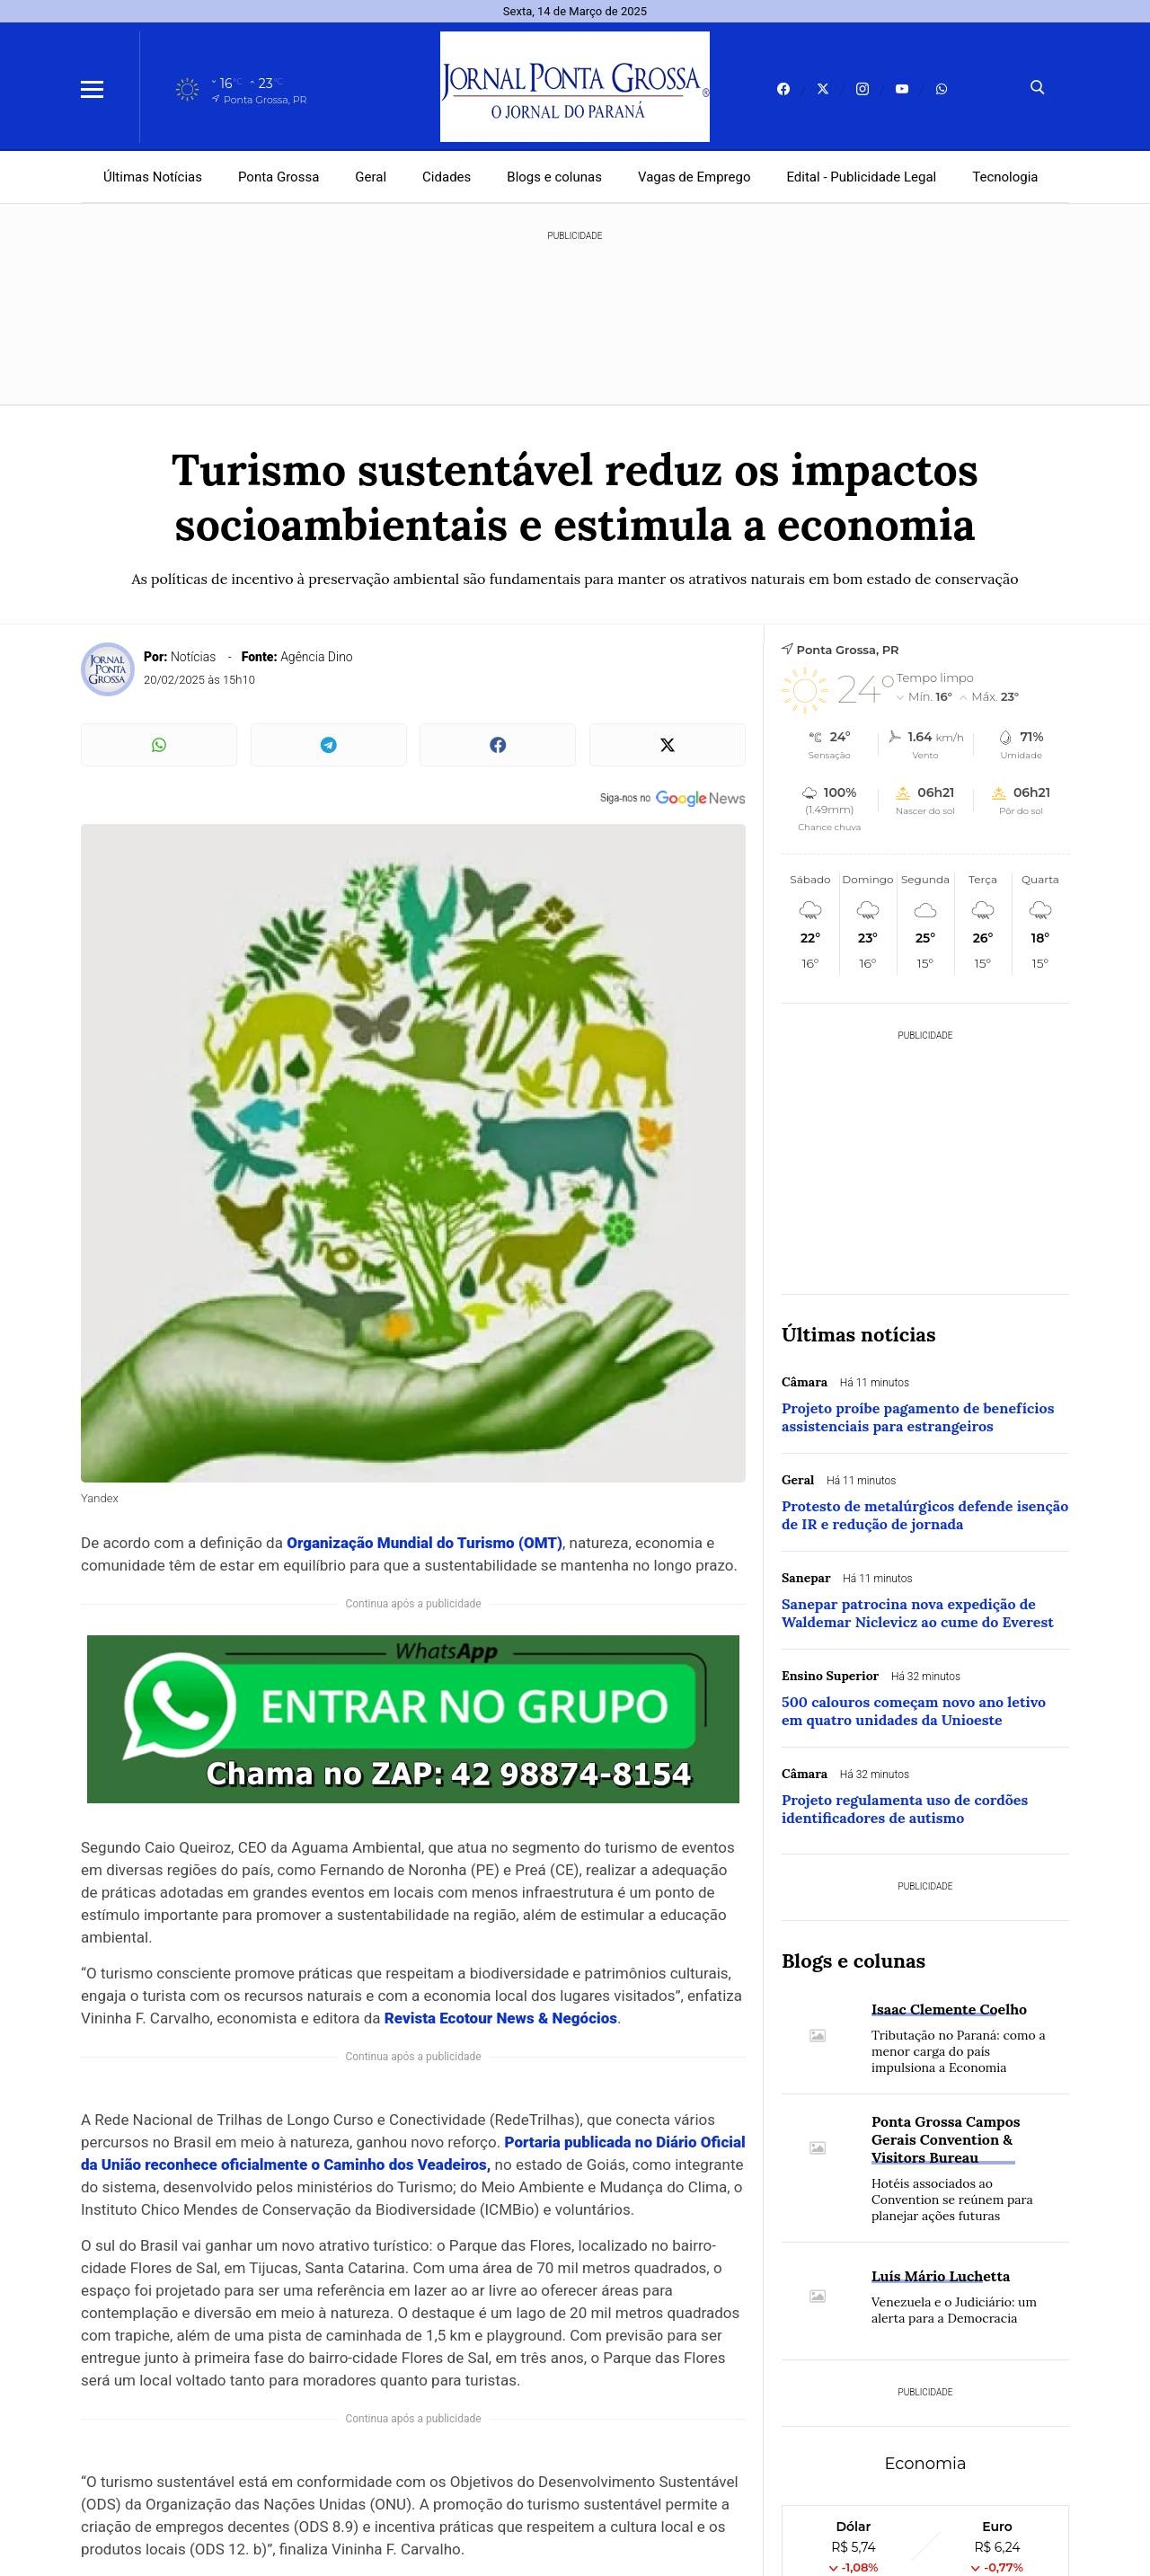
Task: Click the X (Twitter) icon in header
Action: (823, 89)
